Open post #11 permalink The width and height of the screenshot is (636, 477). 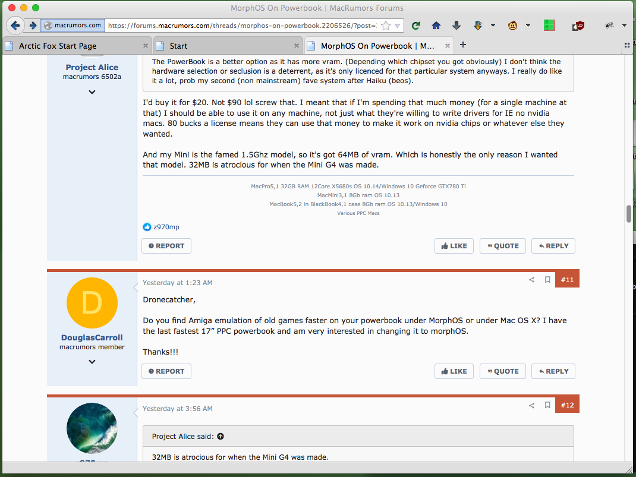click(567, 280)
